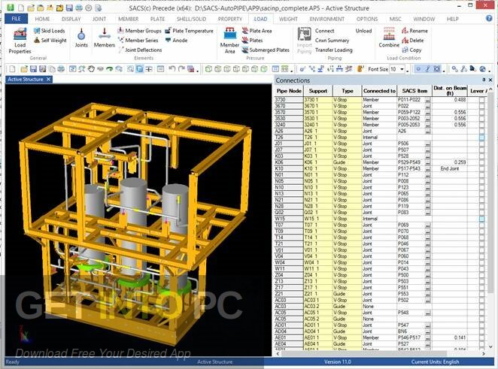Expand toolbar overflow arrow after undo group
This screenshot has width=498, height=369.
pyautogui.click(x=198, y=70)
